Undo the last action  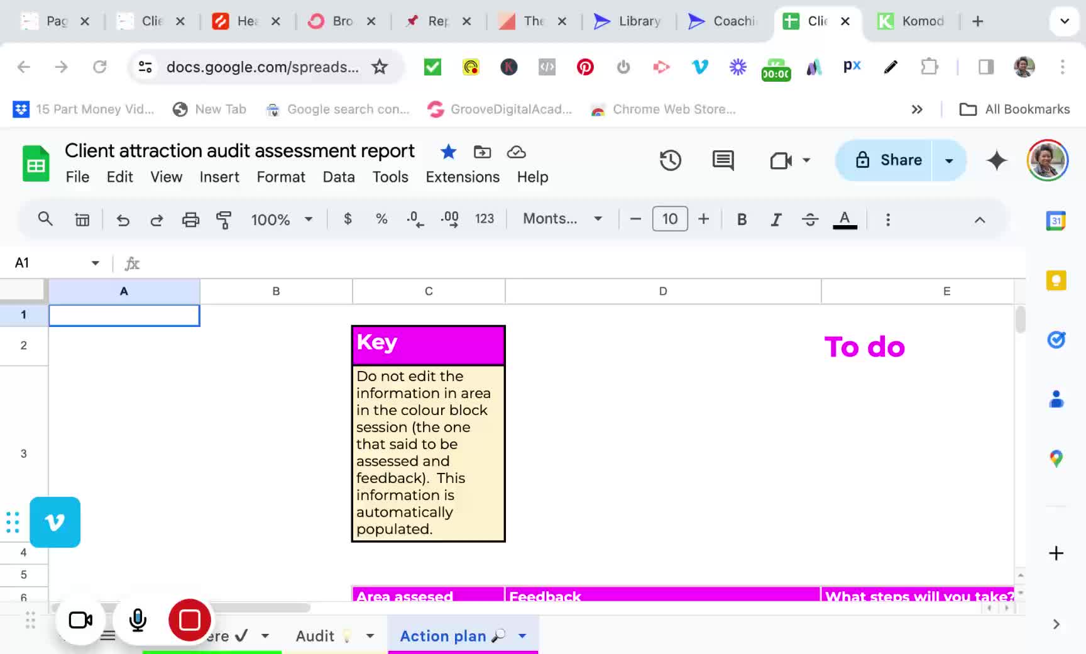[x=123, y=219]
